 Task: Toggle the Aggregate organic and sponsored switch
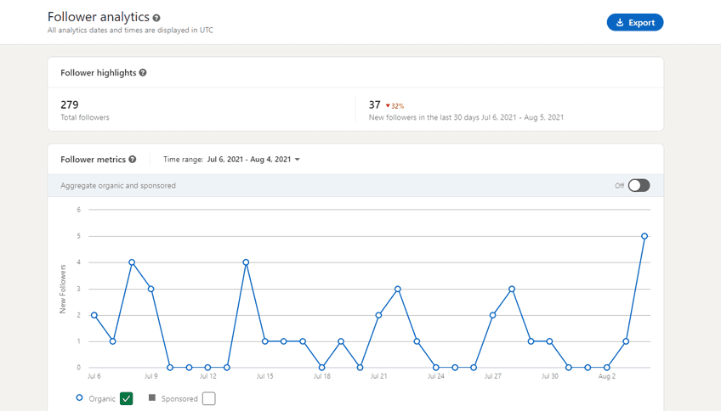(639, 185)
